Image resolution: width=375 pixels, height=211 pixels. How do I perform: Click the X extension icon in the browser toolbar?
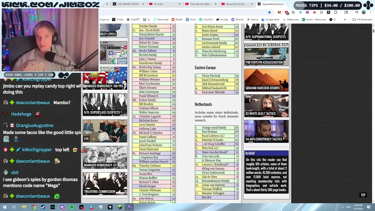tap(328, 12)
